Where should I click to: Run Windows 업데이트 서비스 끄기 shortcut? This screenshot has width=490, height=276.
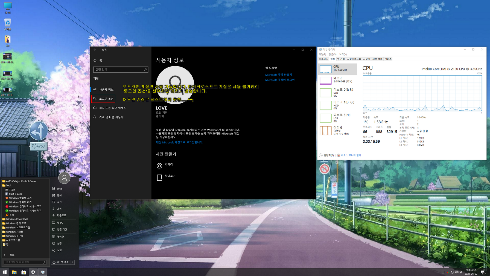[23, 206]
